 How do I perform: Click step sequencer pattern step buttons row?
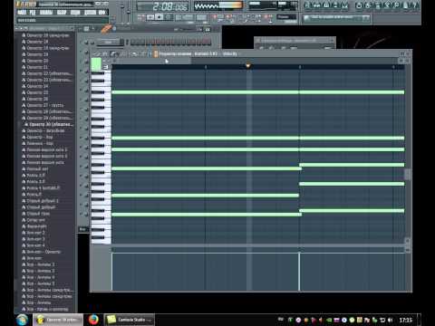tap(170, 42)
